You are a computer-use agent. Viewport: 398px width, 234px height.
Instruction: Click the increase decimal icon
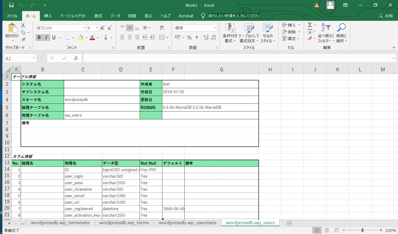point(206,38)
